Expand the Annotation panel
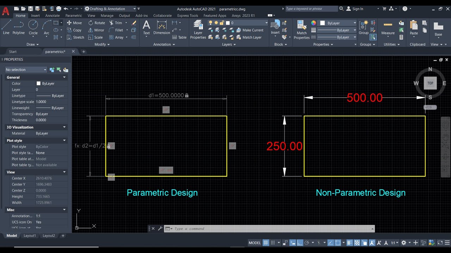451x253 pixels. click(x=164, y=44)
